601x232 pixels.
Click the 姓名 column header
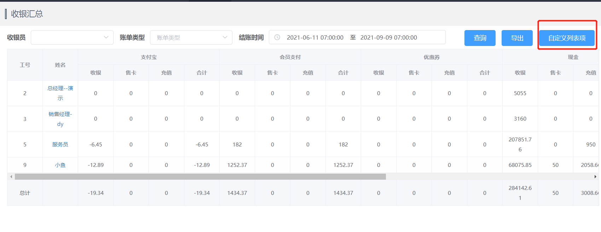(60, 65)
